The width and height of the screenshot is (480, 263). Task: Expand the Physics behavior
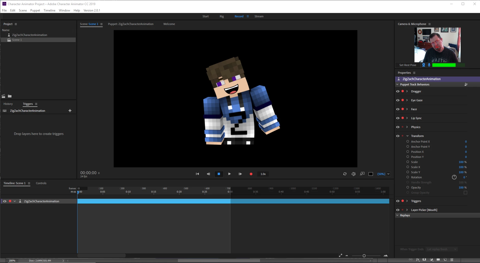pos(407,127)
